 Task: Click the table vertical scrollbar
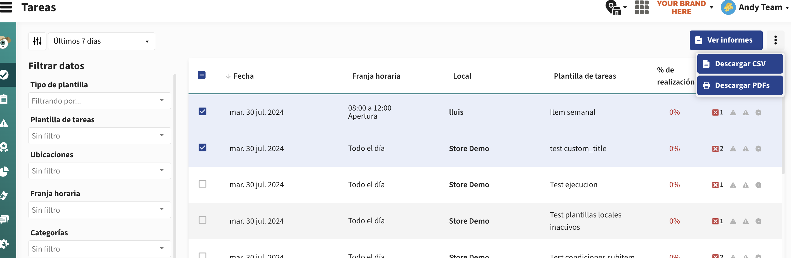(783, 135)
